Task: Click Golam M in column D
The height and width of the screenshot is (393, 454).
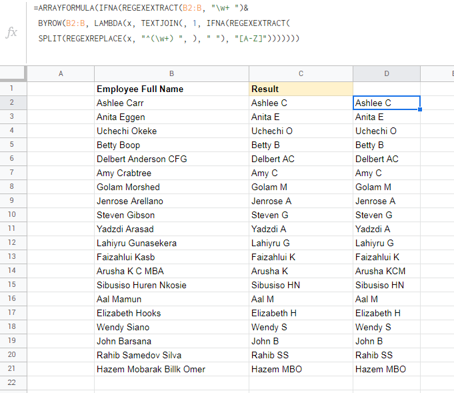Action: (x=387, y=187)
